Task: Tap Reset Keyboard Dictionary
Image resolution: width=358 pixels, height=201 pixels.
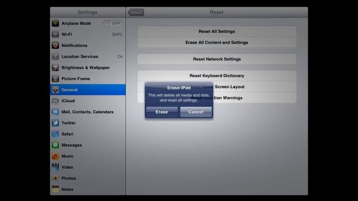Action: click(x=216, y=76)
